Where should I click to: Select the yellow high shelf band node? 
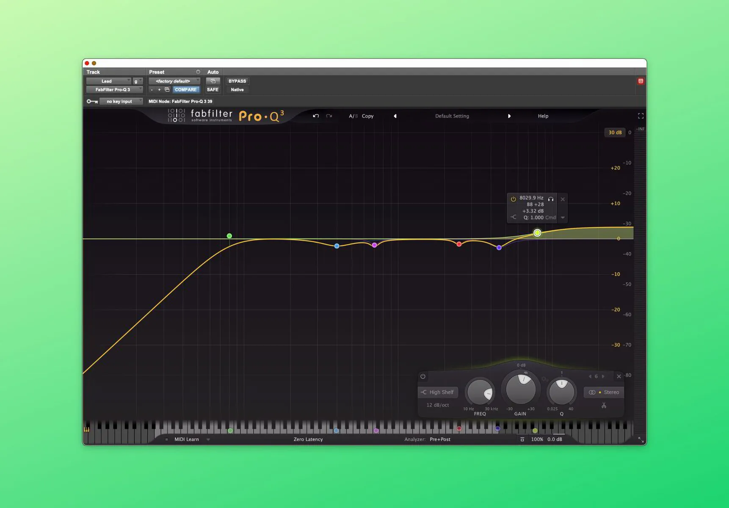[x=537, y=233]
